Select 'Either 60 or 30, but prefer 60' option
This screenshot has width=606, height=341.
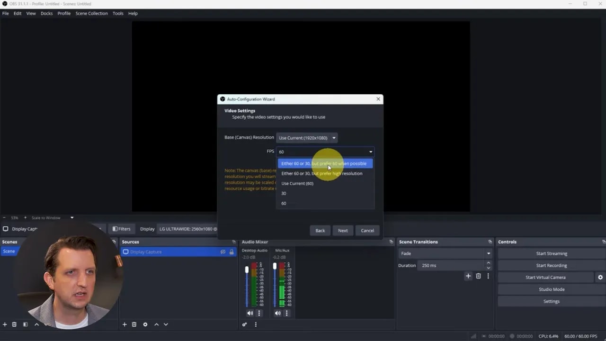click(325, 163)
